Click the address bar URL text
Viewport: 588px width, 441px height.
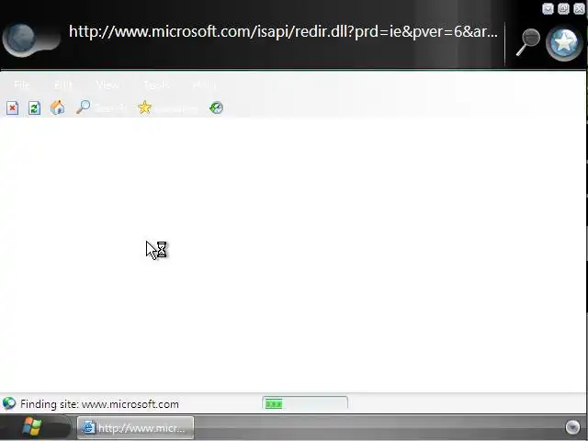point(283,32)
